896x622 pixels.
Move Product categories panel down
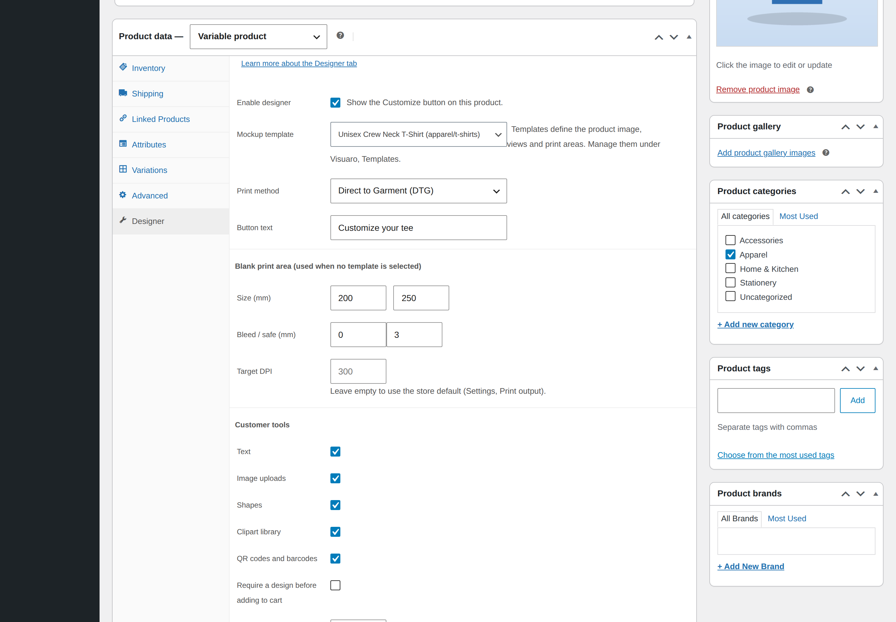[x=861, y=192]
